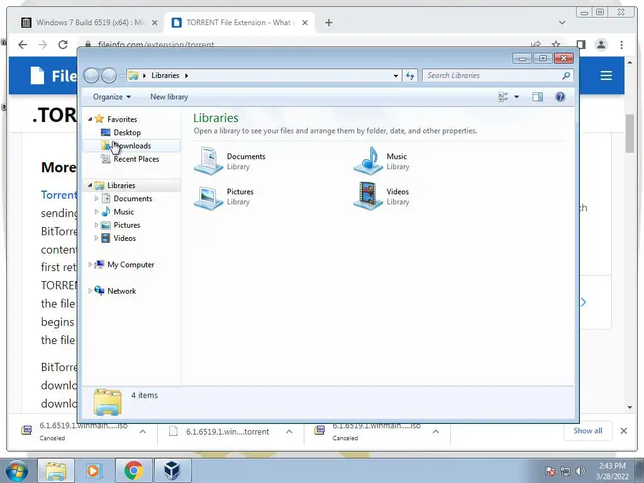Open options for first canceled iso download

143,431
